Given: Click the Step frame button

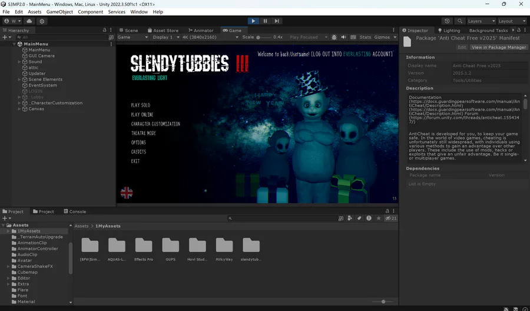Looking at the screenshot, I should click(276, 21).
